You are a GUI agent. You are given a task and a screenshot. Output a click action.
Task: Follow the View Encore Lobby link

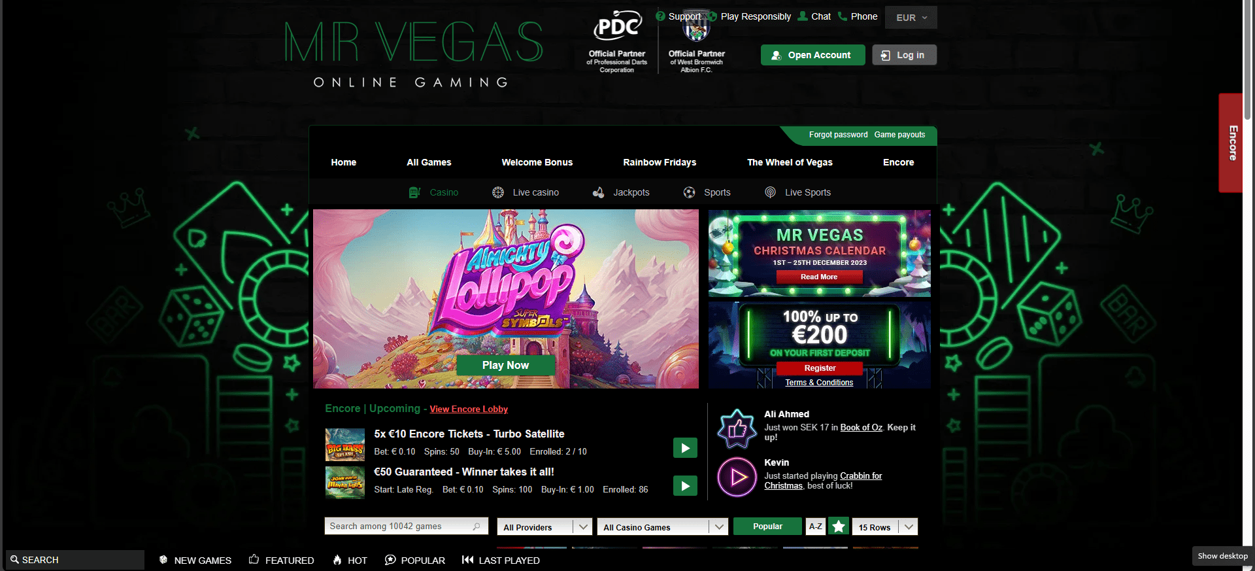tap(469, 409)
